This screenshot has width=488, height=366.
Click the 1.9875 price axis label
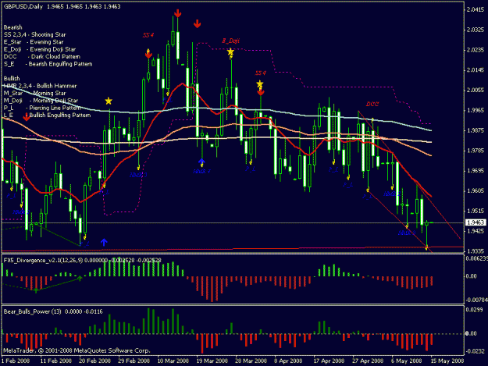476,130
